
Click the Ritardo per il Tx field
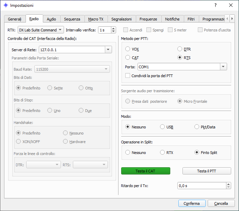click(202, 186)
